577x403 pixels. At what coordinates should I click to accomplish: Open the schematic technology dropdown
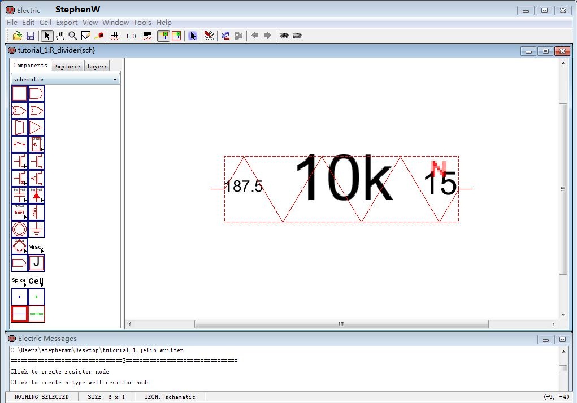click(66, 79)
